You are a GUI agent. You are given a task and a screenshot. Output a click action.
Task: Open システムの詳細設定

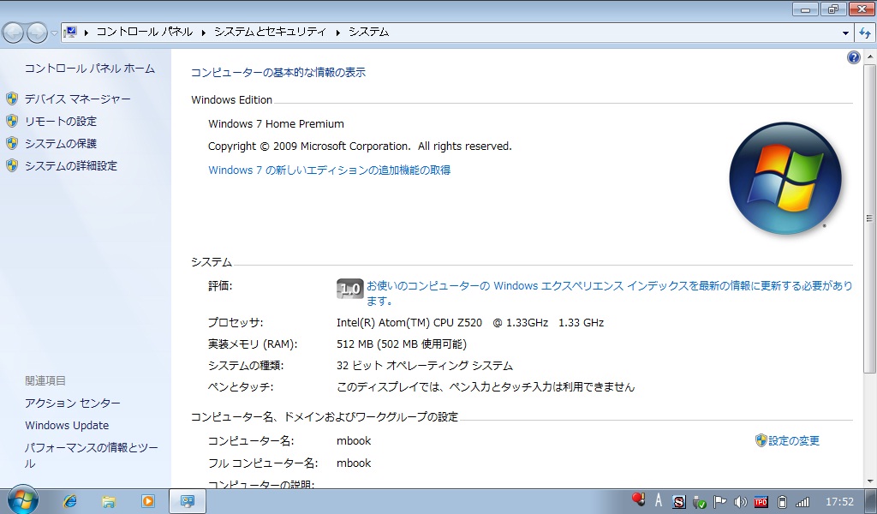71,166
